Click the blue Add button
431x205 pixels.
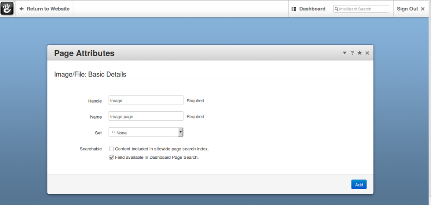[x=359, y=185]
